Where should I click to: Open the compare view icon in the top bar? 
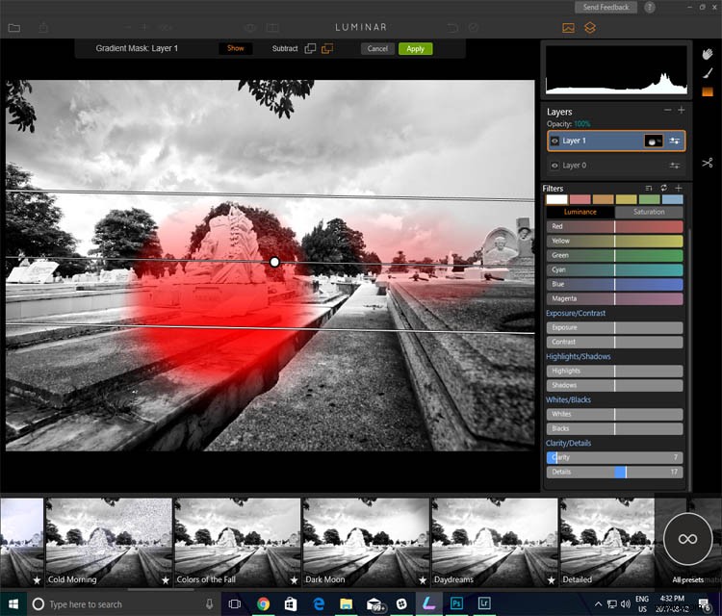coord(272,28)
